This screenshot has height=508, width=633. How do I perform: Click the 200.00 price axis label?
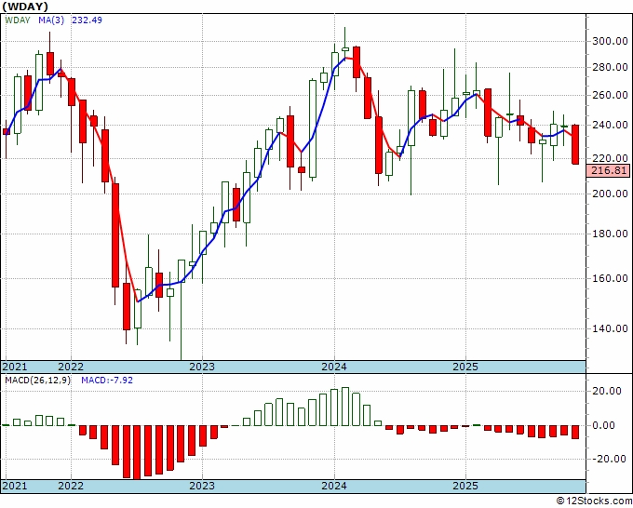[x=610, y=194]
